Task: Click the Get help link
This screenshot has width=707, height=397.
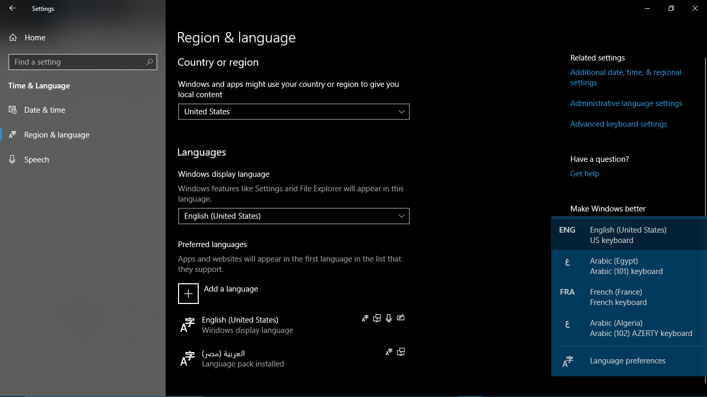Action: 585,174
